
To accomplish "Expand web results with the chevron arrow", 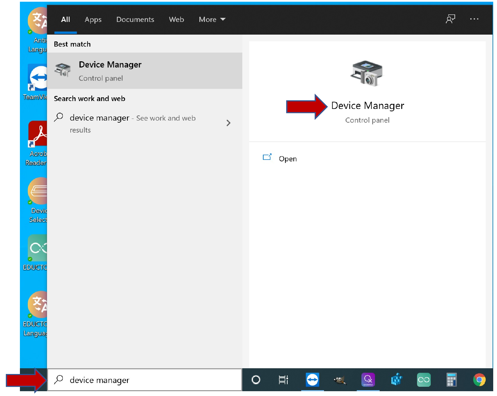I will (229, 123).
